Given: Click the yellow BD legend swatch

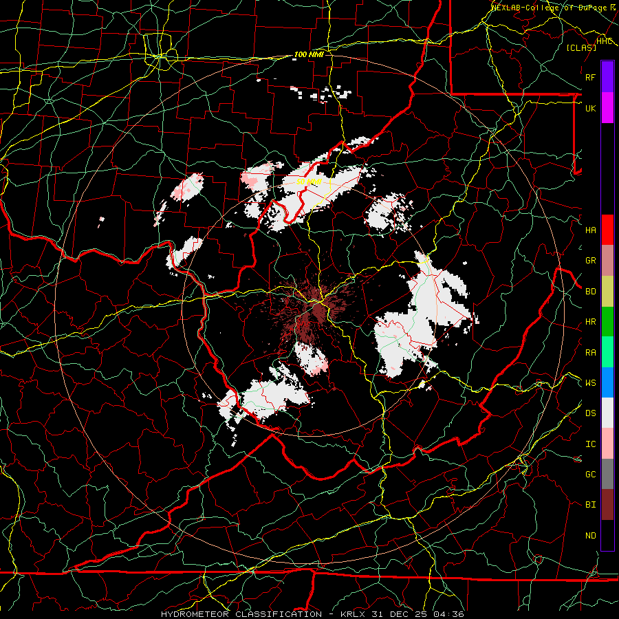Looking at the screenshot, I should coord(607,292).
